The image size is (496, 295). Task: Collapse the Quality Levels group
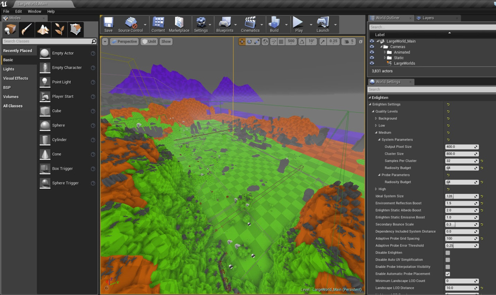point(373,111)
